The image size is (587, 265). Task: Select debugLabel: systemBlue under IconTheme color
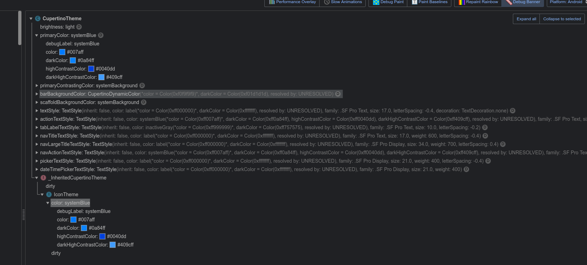pos(84,211)
